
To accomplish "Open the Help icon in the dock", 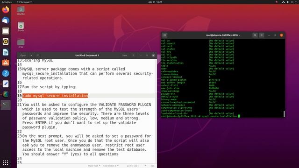I will [x=6, y=73].
